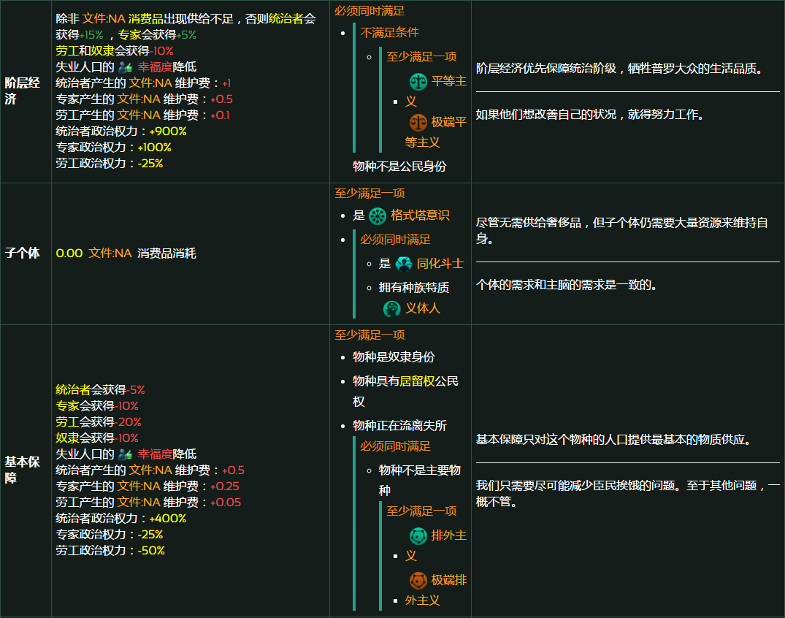Click the 义体人 species trait icon
This screenshot has width=785, height=618.
(392, 308)
